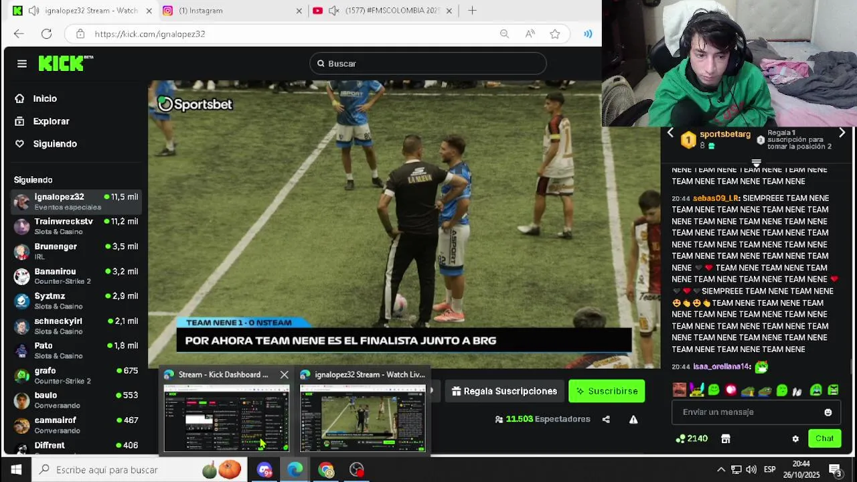This screenshot has width=857, height=482.
Task: Go to Inicio in sidebar
Action: (x=45, y=98)
